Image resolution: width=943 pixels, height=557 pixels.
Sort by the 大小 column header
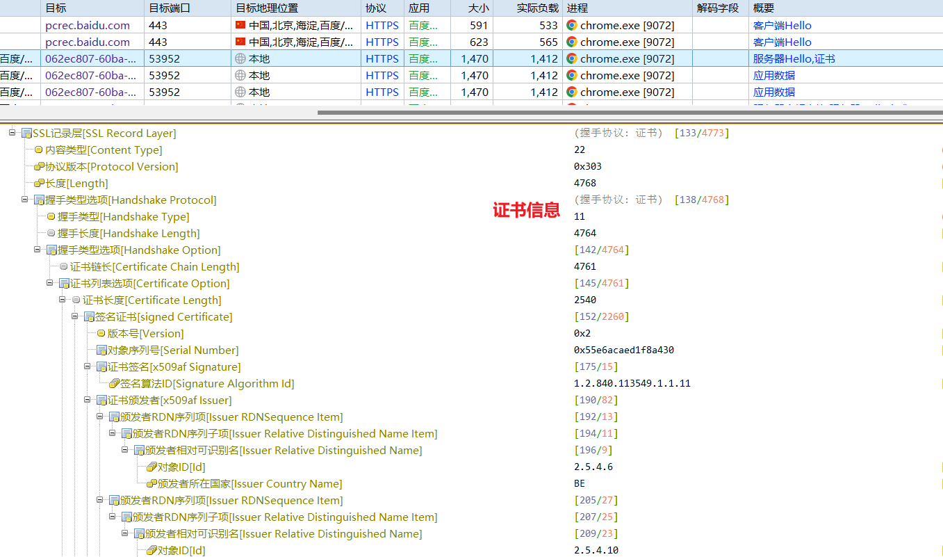tap(472, 8)
